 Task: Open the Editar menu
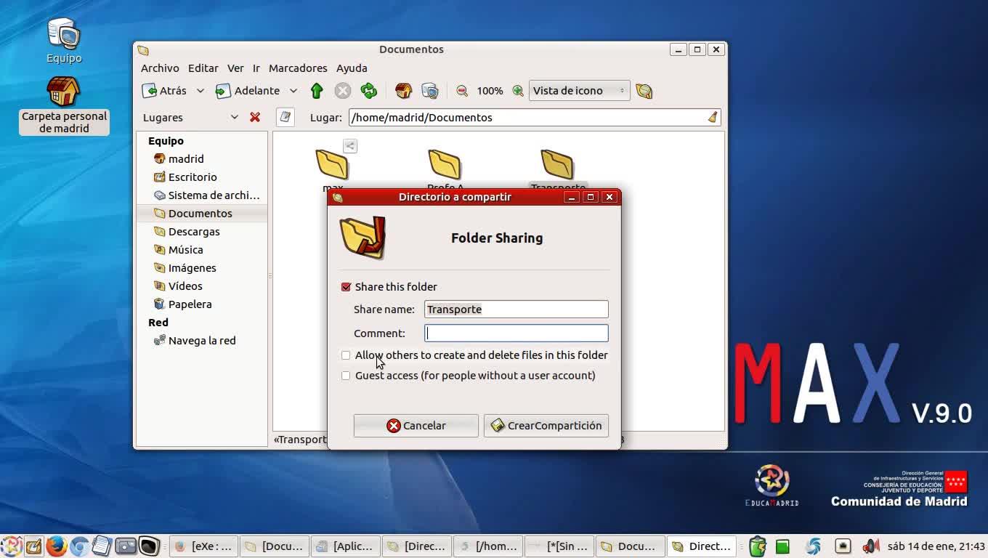click(x=203, y=68)
